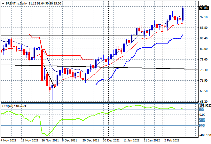Click the CCI 100 level label
Viewport: 211px width, 144px height.
(202, 109)
